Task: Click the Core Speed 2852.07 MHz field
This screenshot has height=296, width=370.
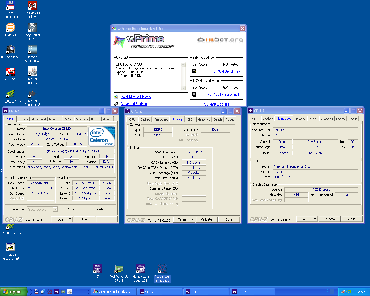Action: point(40,183)
